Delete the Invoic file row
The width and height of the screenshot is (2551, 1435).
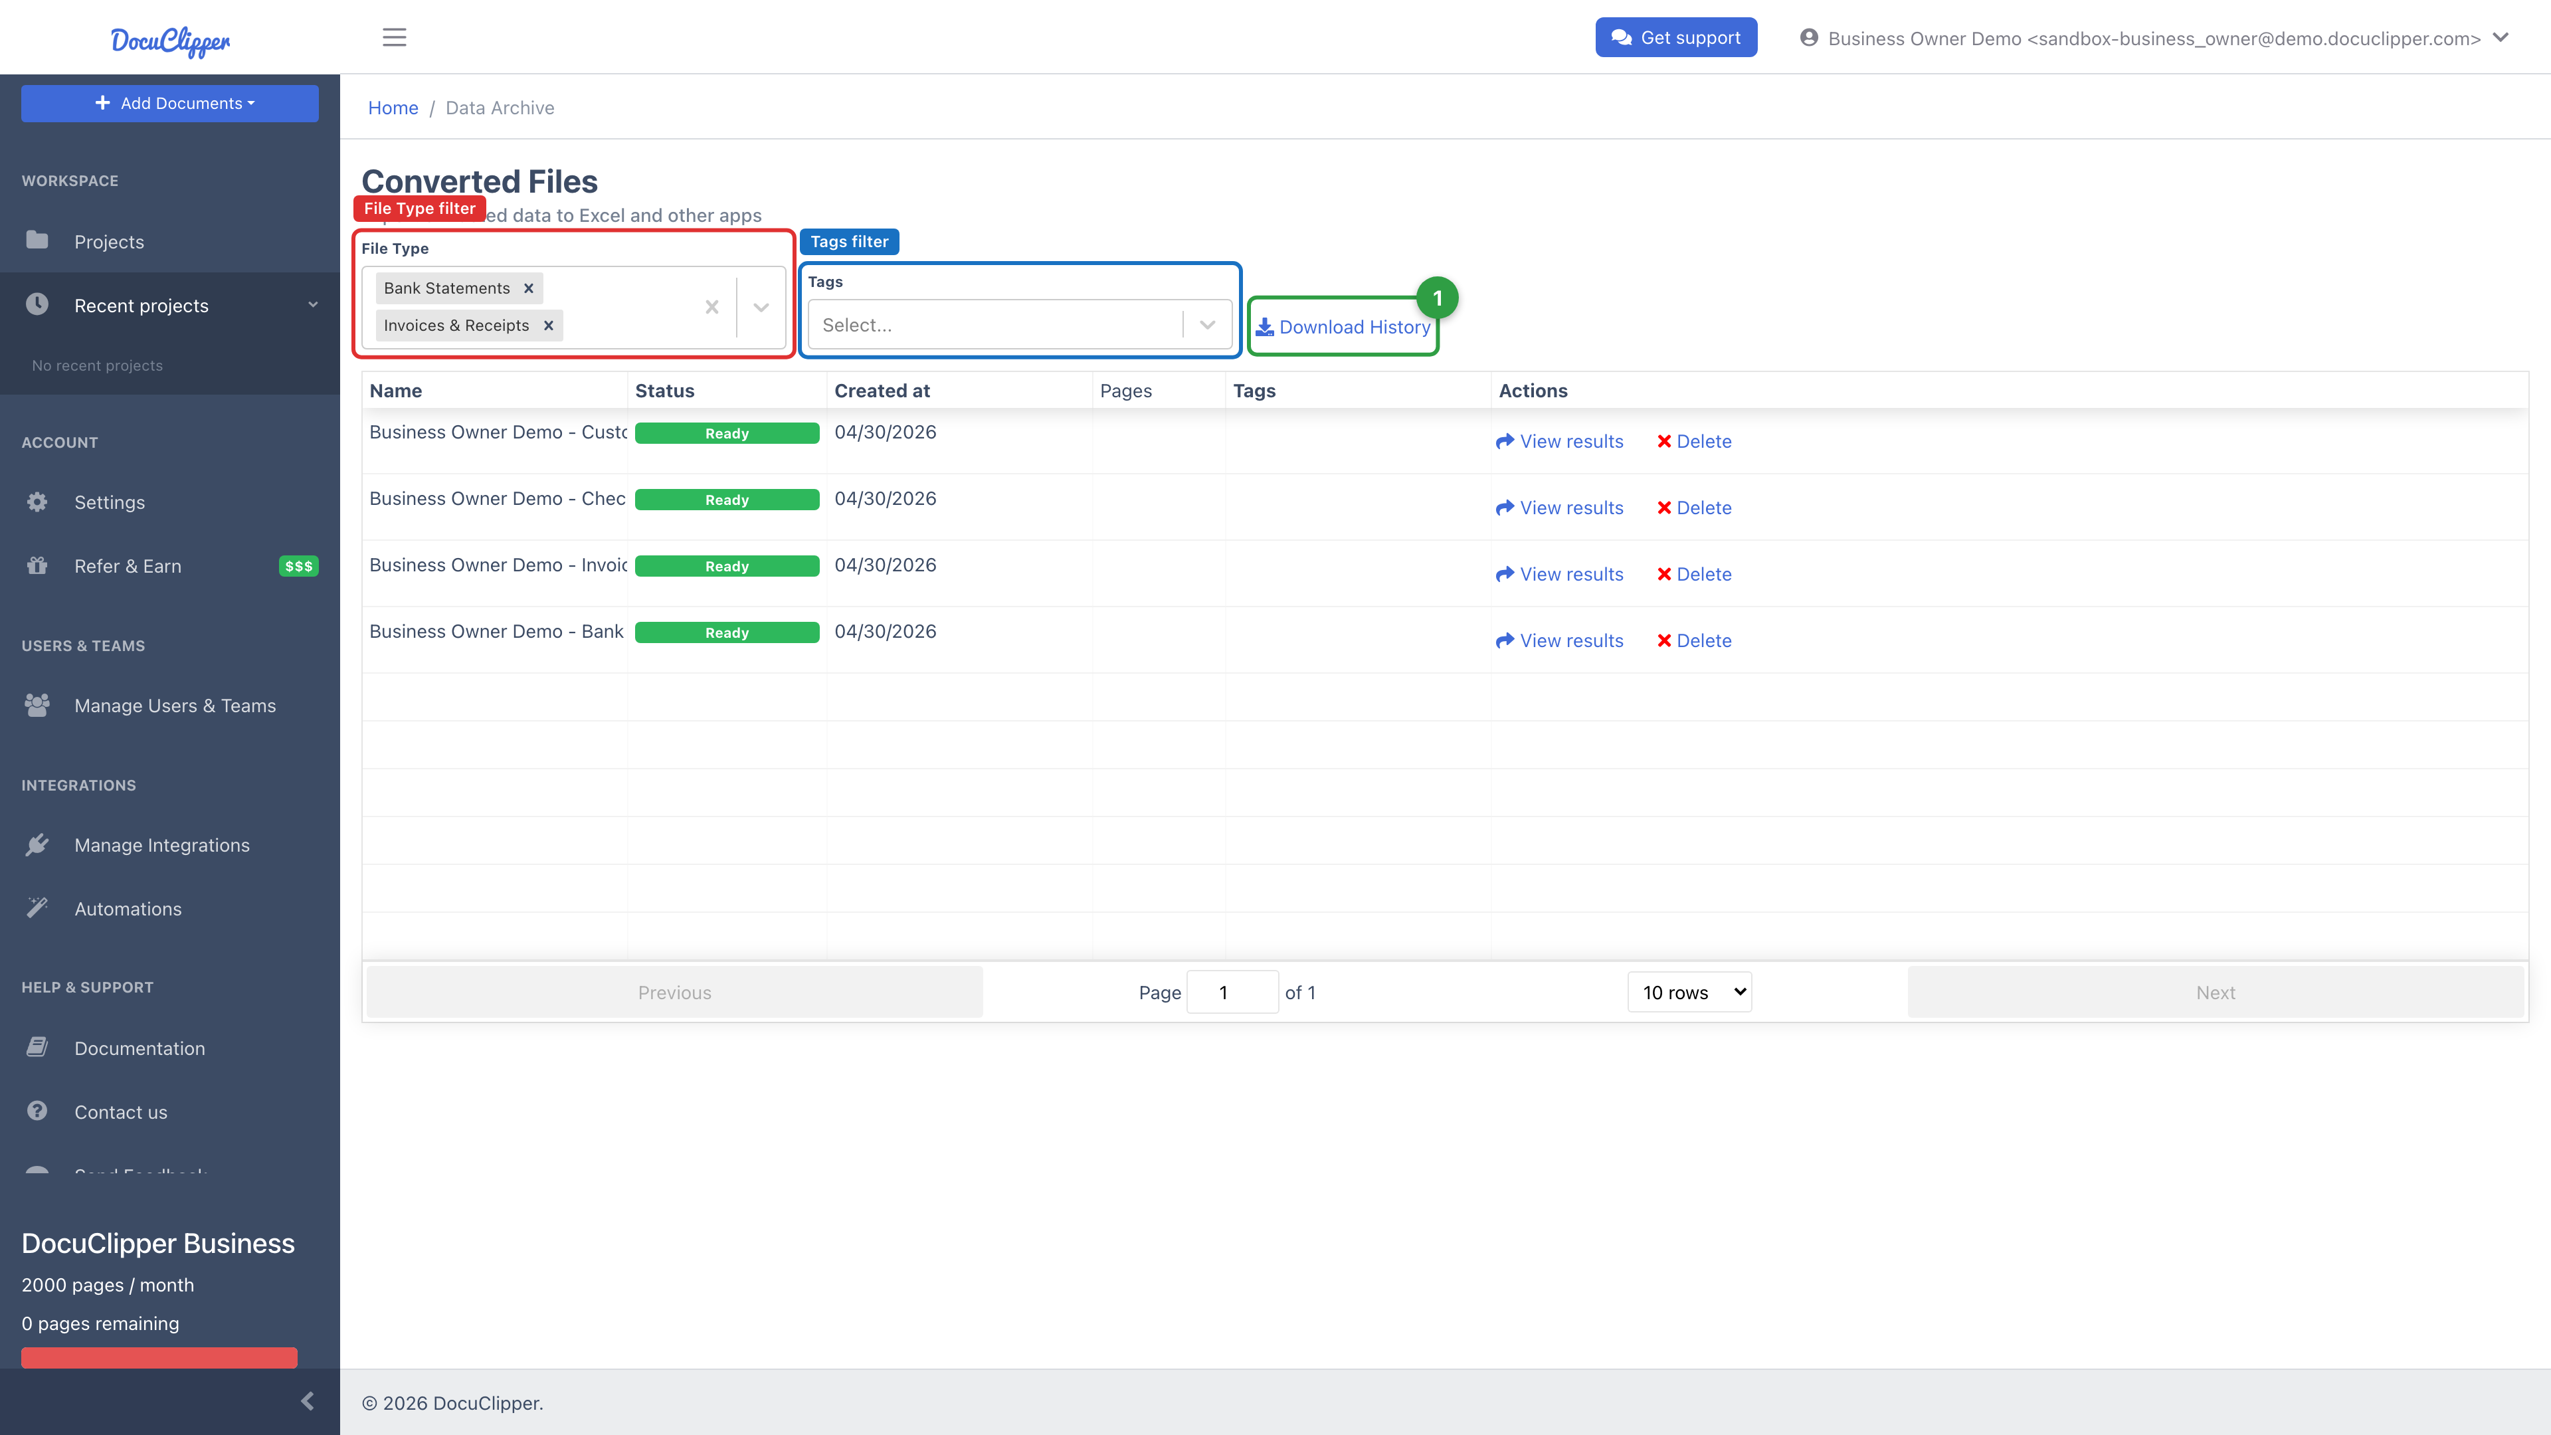click(x=1695, y=573)
